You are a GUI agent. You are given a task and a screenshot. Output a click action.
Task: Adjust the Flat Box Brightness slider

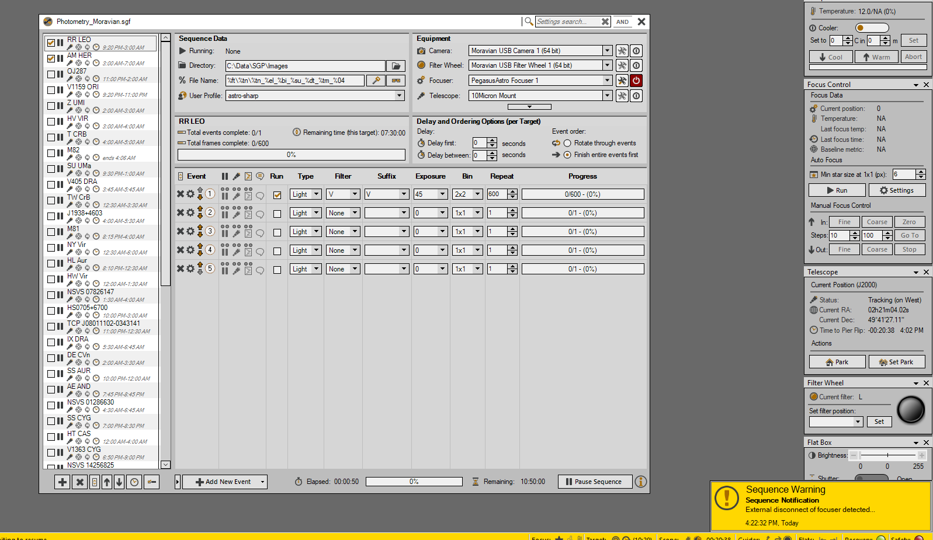(x=887, y=455)
